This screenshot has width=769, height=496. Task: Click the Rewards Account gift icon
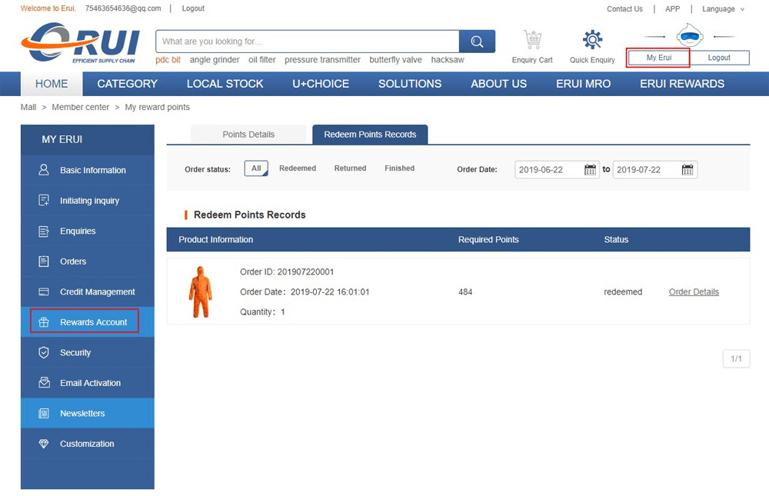(44, 322)
